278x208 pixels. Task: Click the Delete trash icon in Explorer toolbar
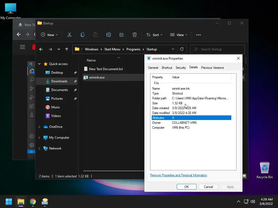click(x=135, y=35)
